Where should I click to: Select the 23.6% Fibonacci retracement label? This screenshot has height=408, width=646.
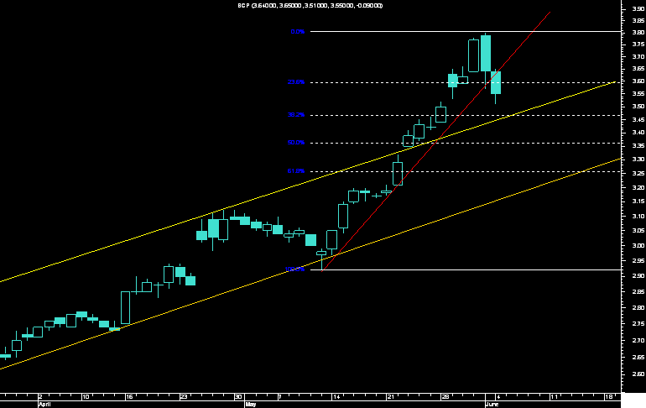(x=296, y=82)
